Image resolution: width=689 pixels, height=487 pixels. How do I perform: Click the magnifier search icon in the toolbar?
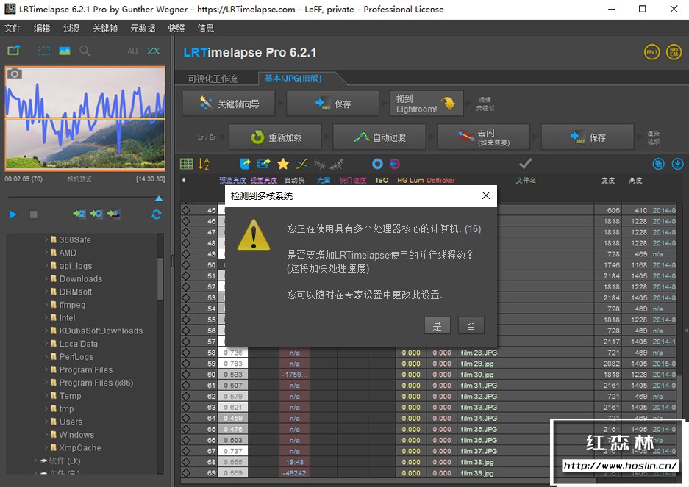(85, 51)
